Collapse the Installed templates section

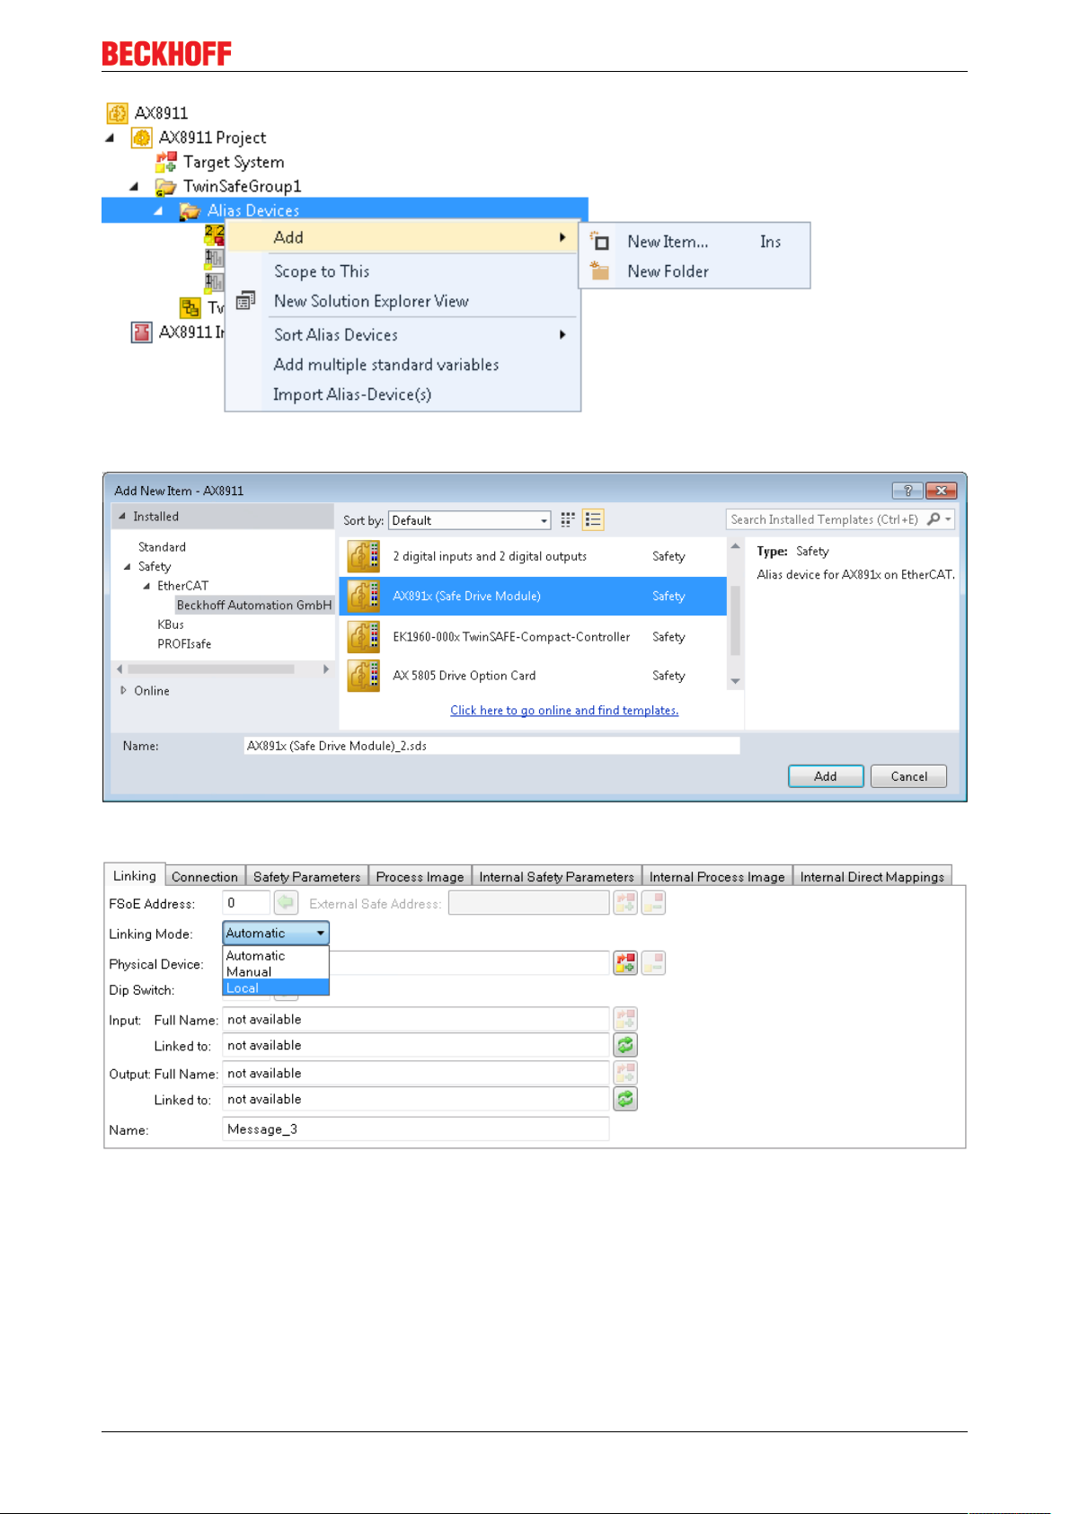(x=122, y=517)
